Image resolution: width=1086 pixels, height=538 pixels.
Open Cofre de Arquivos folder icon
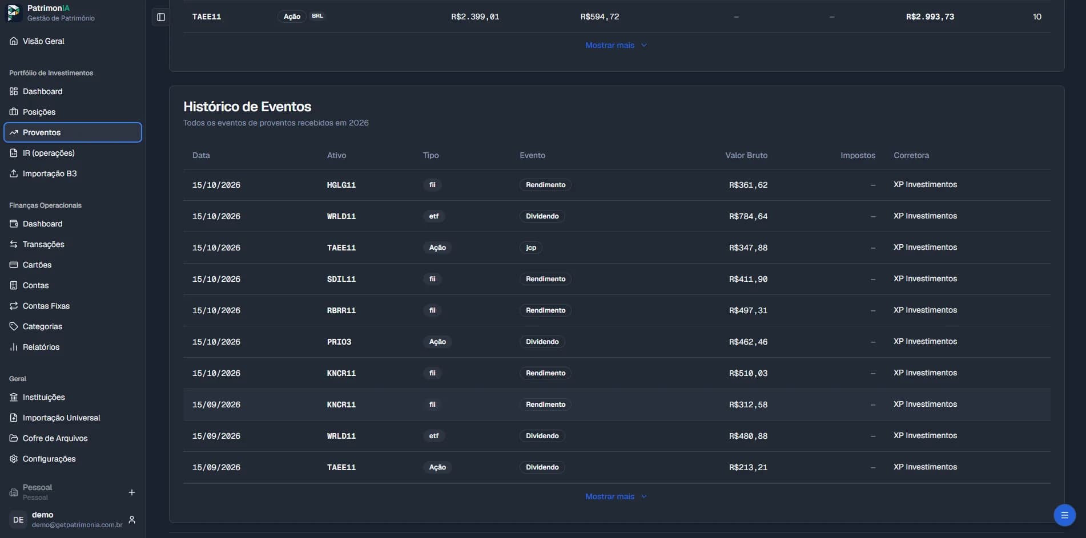(14, 438)
